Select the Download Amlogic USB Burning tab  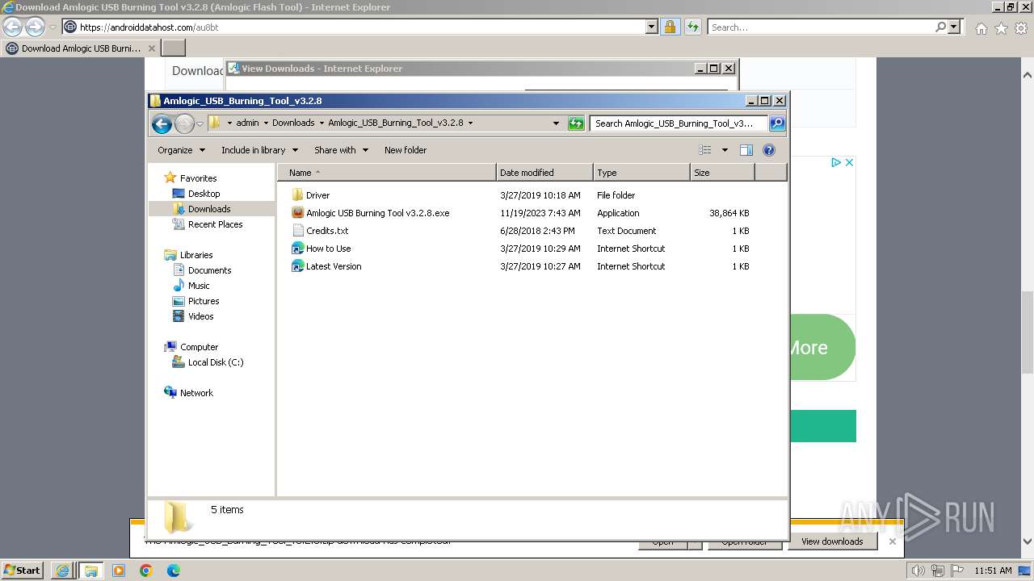coord(81,48)
